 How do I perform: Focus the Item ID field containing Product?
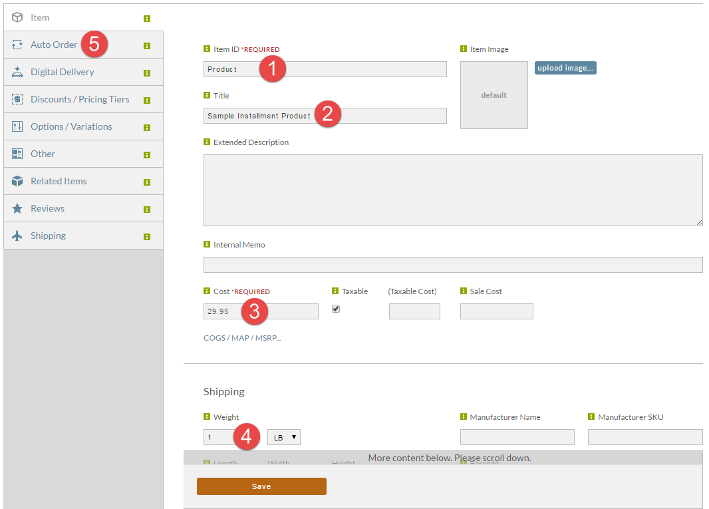[325, 69]
